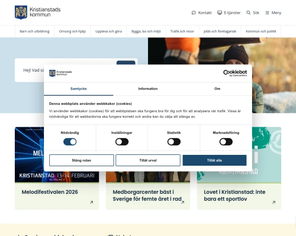Switch to the Om tab
The height and width of the screenshot is (236, 296).
(x=217, y=89)
